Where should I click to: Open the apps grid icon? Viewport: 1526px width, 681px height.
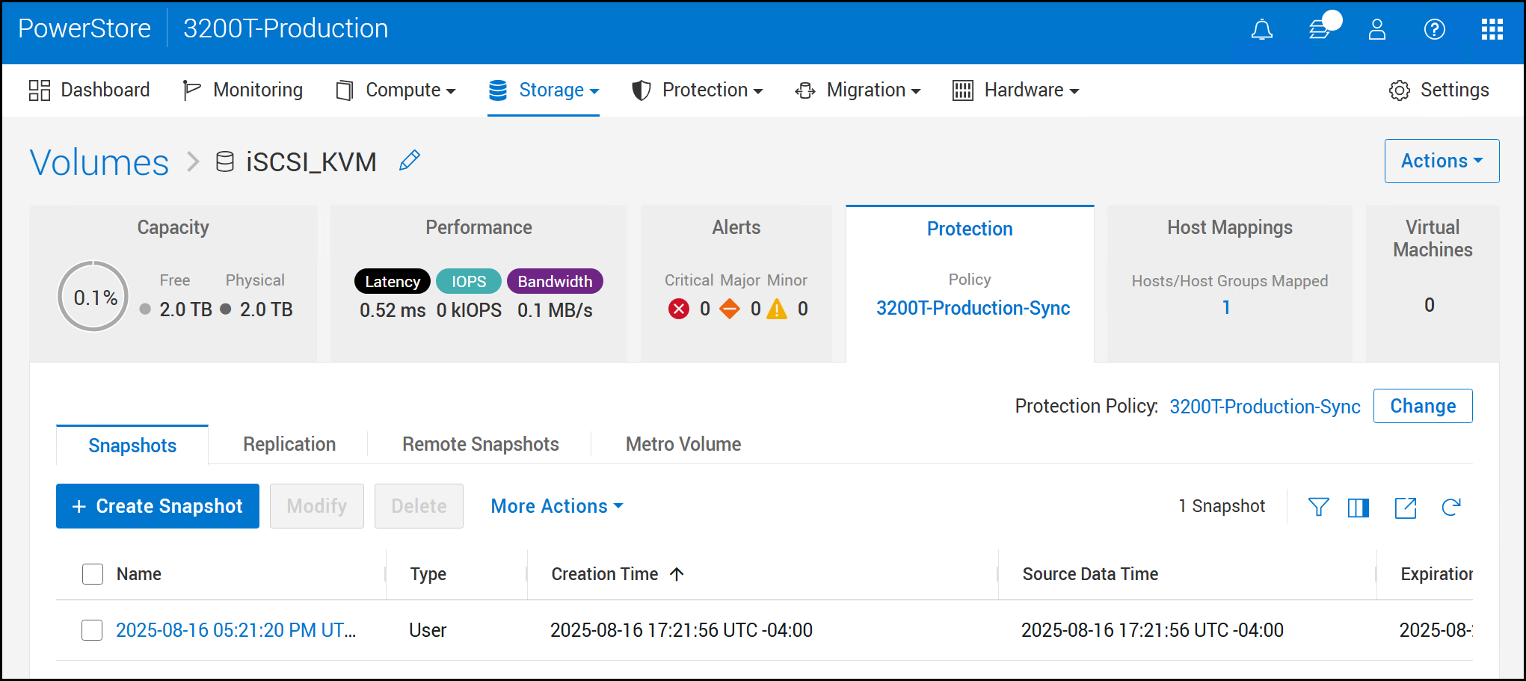(x=1492, y=29)
